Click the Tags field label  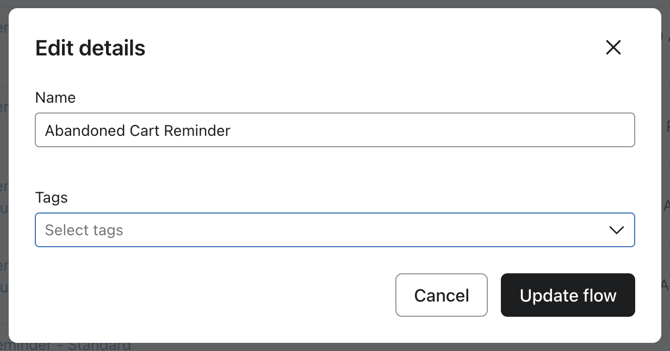pyautogui.click(x=52, y=197)
